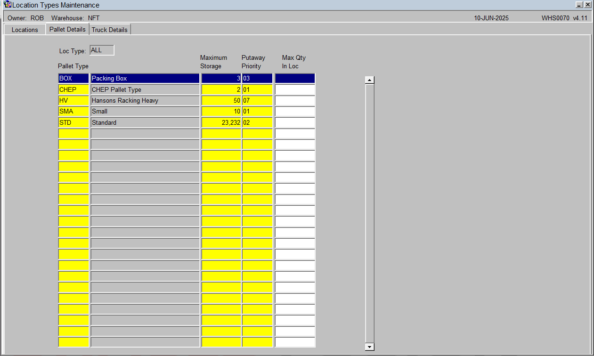Select the CHEP pallet type code
The width and height of the screenshot is (594, 356).
point(73,89)
